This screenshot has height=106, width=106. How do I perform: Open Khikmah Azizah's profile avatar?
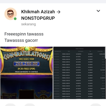pos(11,14)
